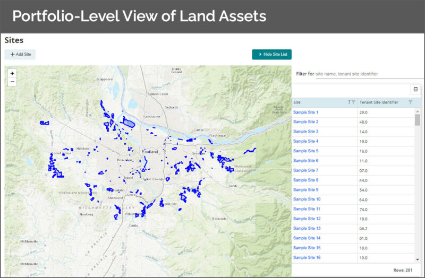Viewport: 425px width, 278px height.
Task: Zoom in on the map
Action: (x=12, y=74)
